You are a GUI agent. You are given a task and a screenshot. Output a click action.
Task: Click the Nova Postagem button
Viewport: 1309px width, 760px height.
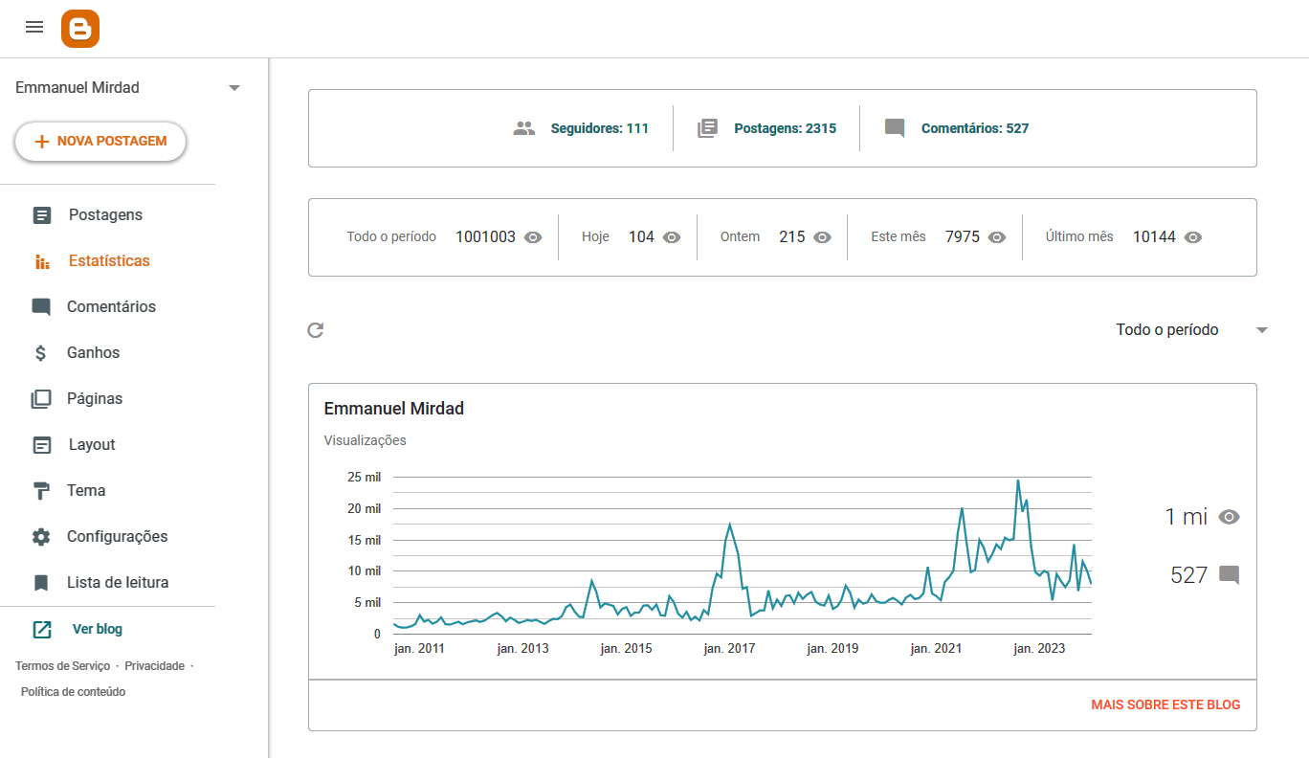(x=100, y=142)
